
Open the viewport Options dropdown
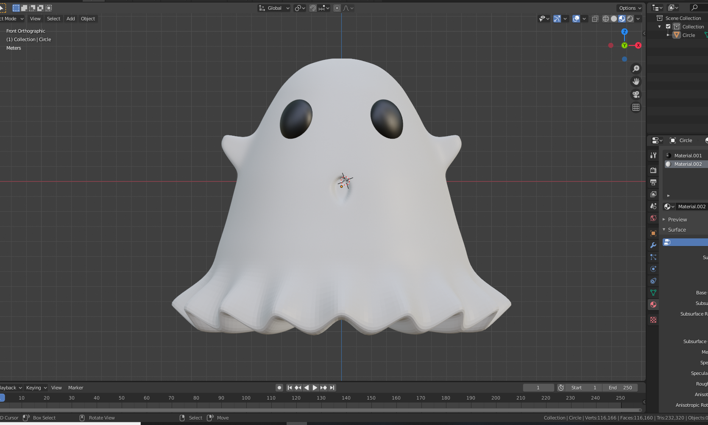coord(630,8)
